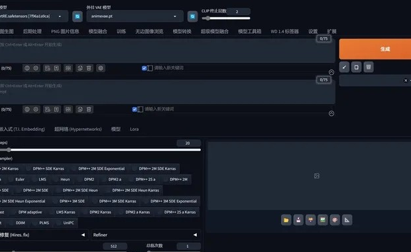Send image to extras ruler icon
Viewport: 411px width, 252px height.
[x=347, y=220]
